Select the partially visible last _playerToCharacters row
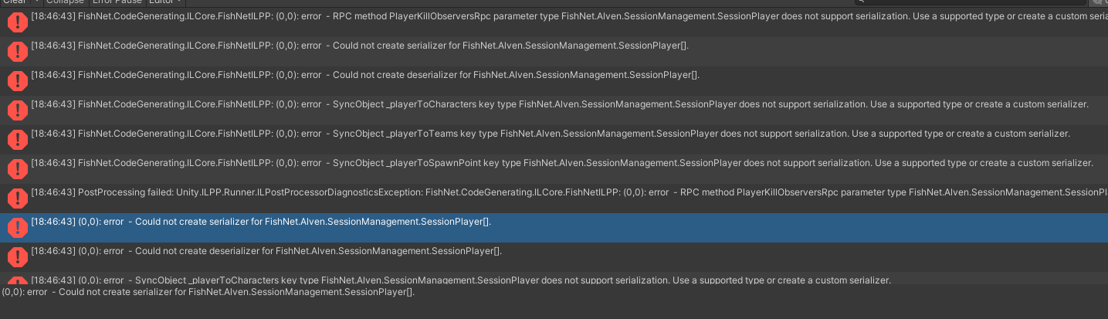This screenshot has width=1108, height=319. pyautogui.click(x=463, y=280)
